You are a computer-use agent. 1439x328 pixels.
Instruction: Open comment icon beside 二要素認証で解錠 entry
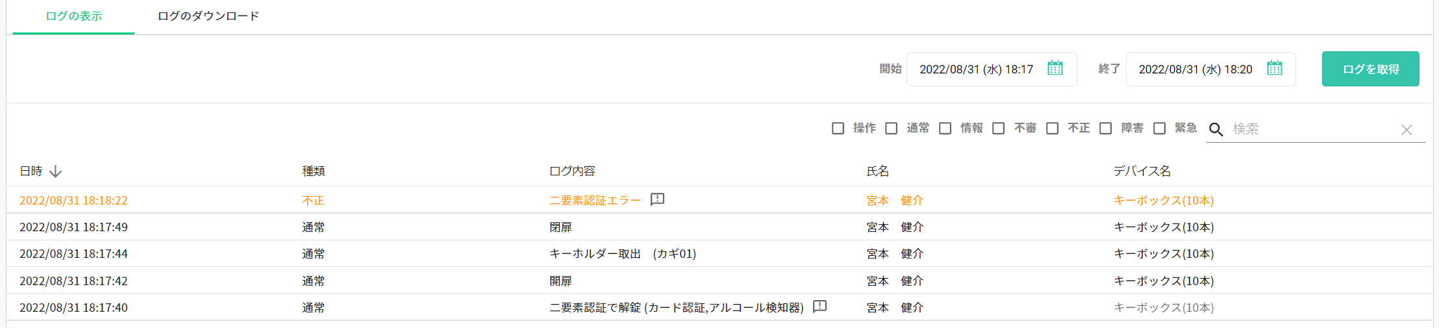(820, 307)
